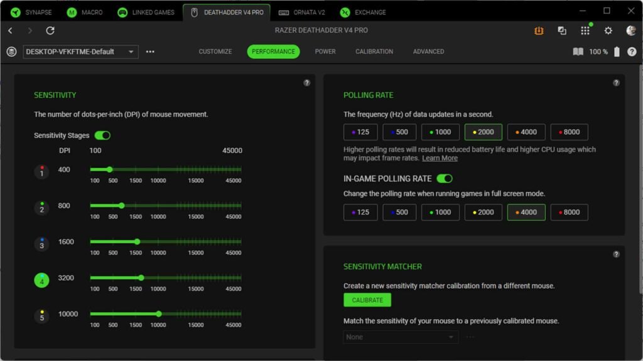Viewport: 643px width, 361px height.
Task: Open the None calibrated mouse dropdown
Action: pyautogui.click(x=401, y=337)
